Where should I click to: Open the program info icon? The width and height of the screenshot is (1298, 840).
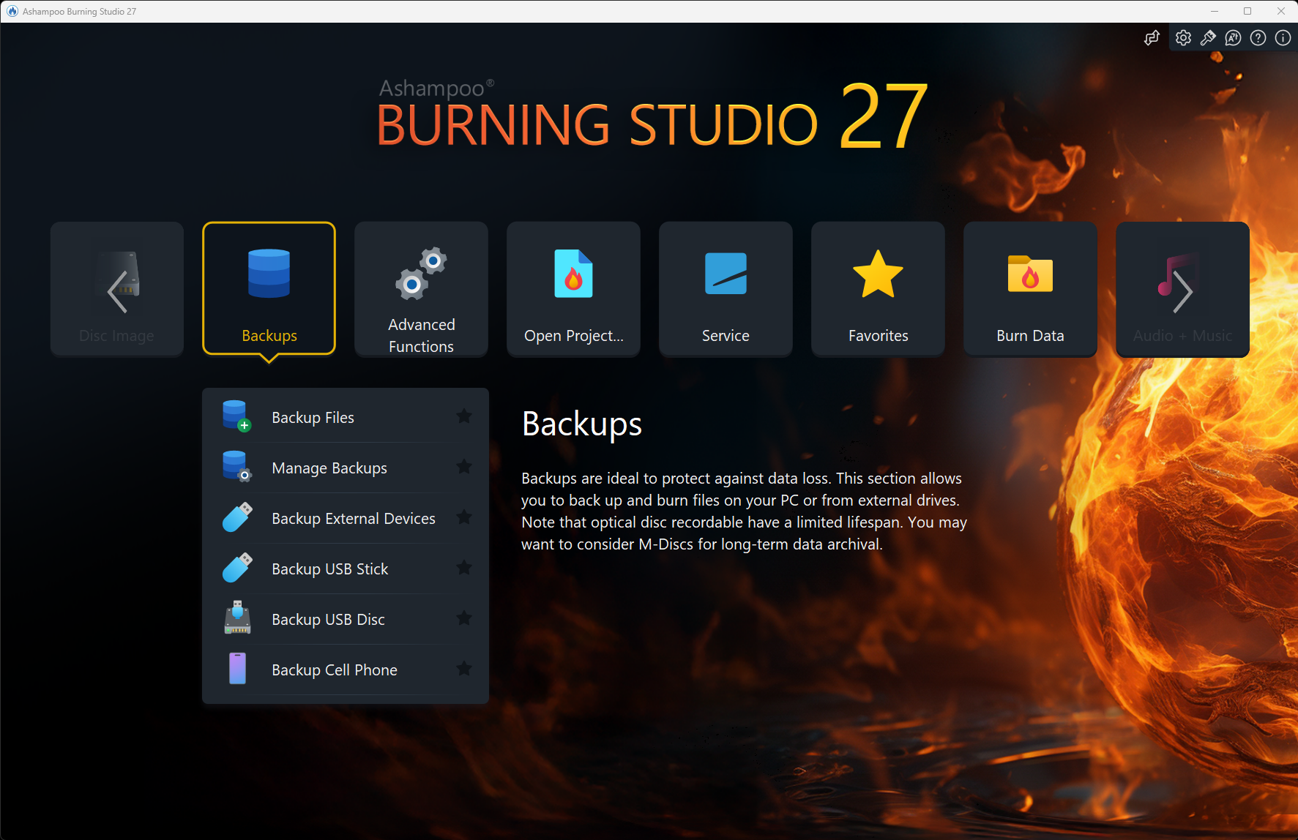pyautogui.click(x=1282, y=37)
